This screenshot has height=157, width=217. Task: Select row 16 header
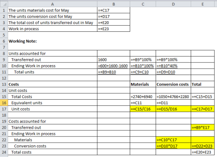coord(4,103)
